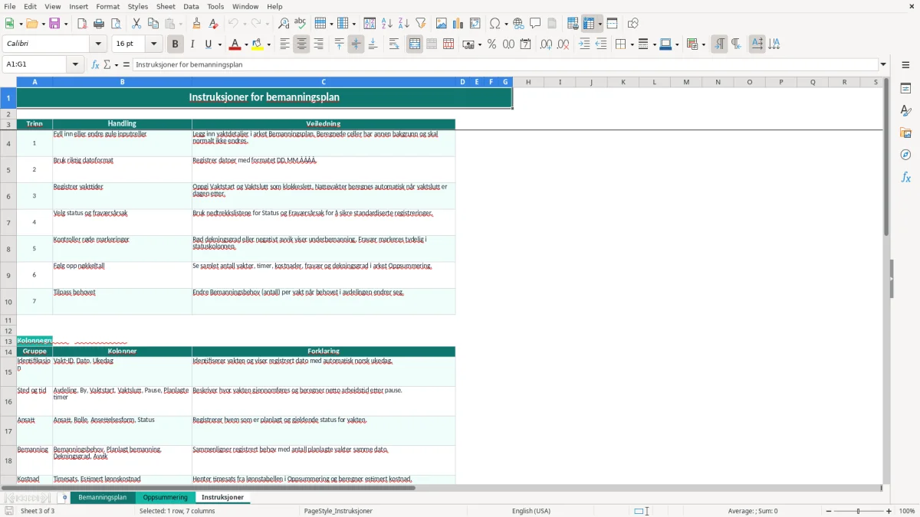Run the spelling check icon
Viewport: 920px width, 517px height.
point(301,24)
